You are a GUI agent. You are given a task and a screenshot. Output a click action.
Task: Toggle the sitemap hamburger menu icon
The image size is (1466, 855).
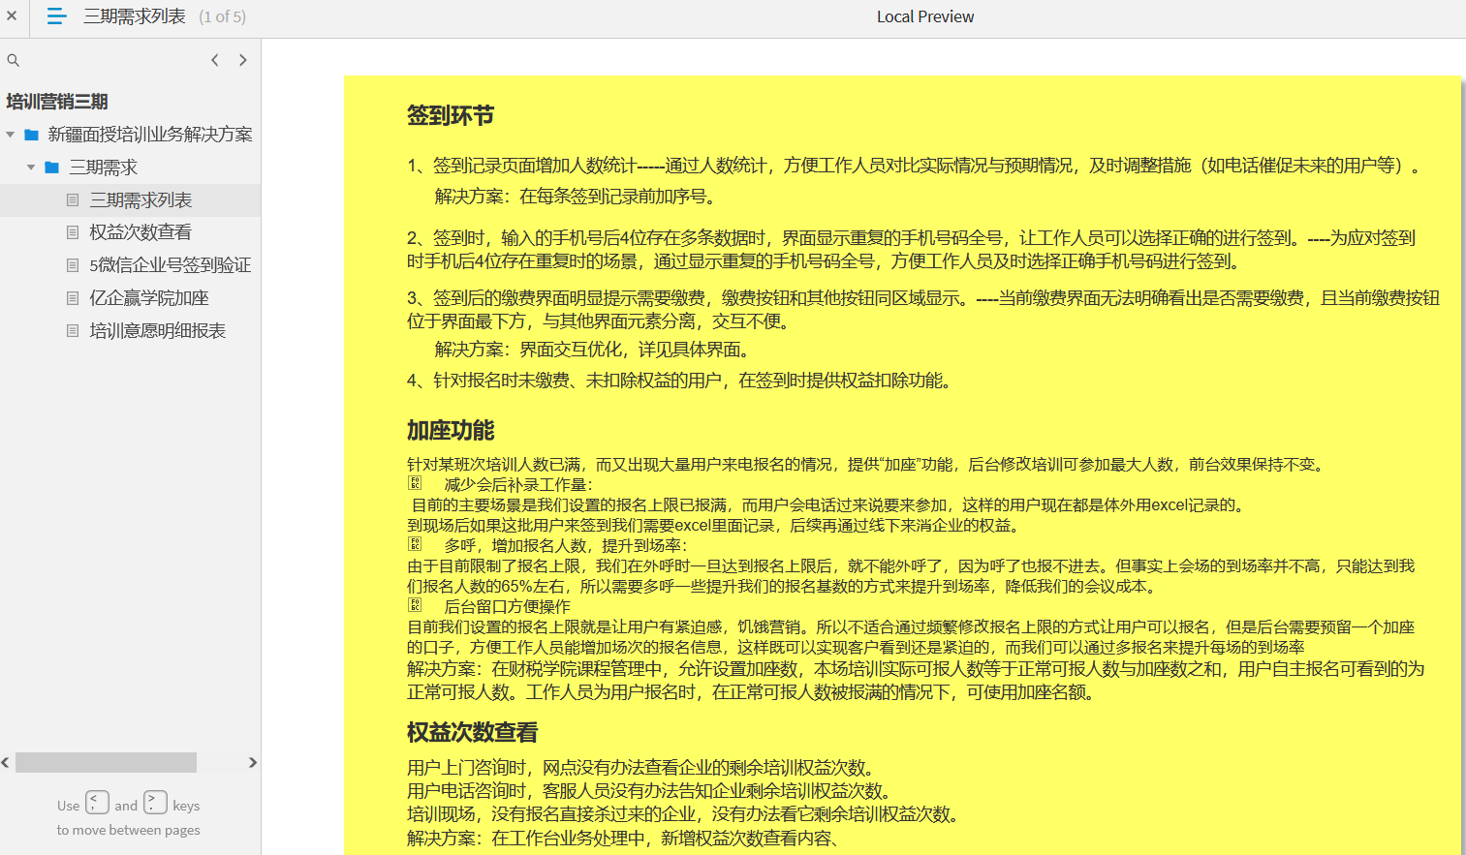[56, 16]
